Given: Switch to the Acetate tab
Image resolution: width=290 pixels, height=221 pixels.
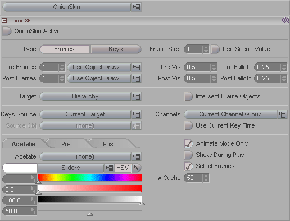Looking at the screenshot, I should 23,144.
